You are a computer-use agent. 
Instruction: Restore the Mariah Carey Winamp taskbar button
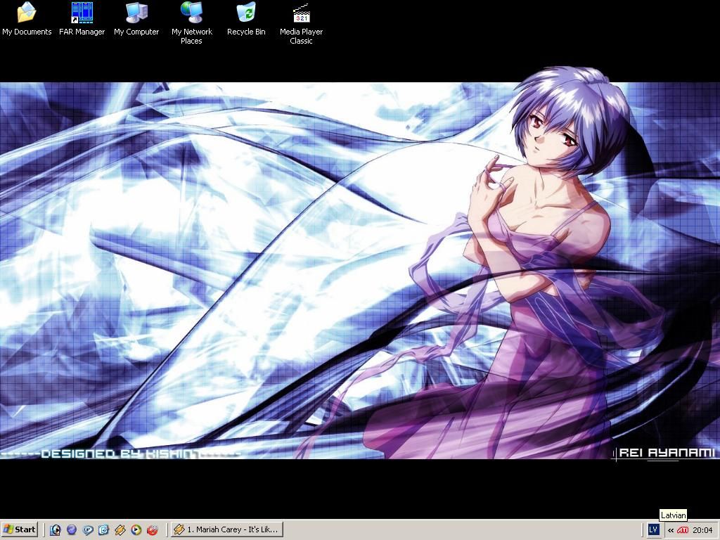pyautogui.click(x=227, y=529)
